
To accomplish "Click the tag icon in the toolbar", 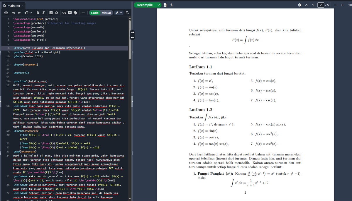I will click(x=75, y=13).
